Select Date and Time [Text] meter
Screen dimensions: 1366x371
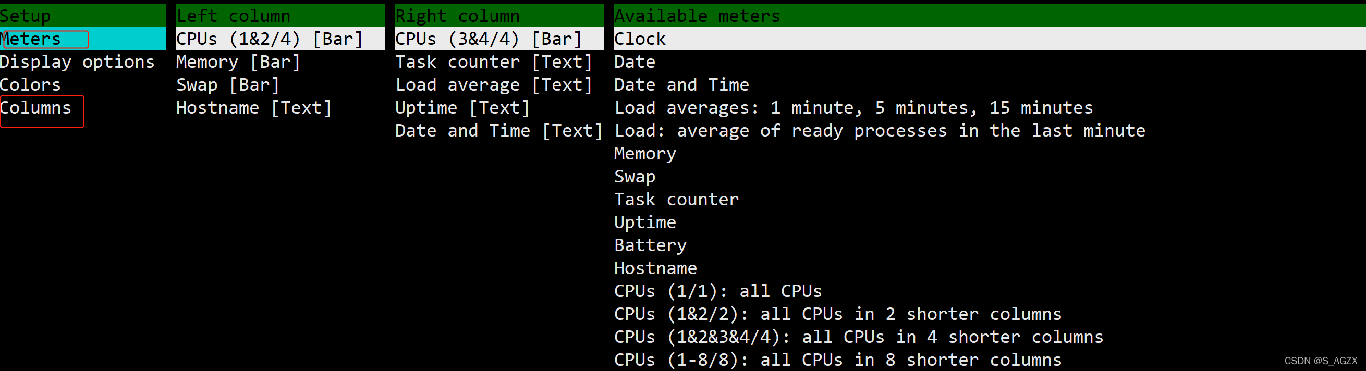tap(499, 131)
